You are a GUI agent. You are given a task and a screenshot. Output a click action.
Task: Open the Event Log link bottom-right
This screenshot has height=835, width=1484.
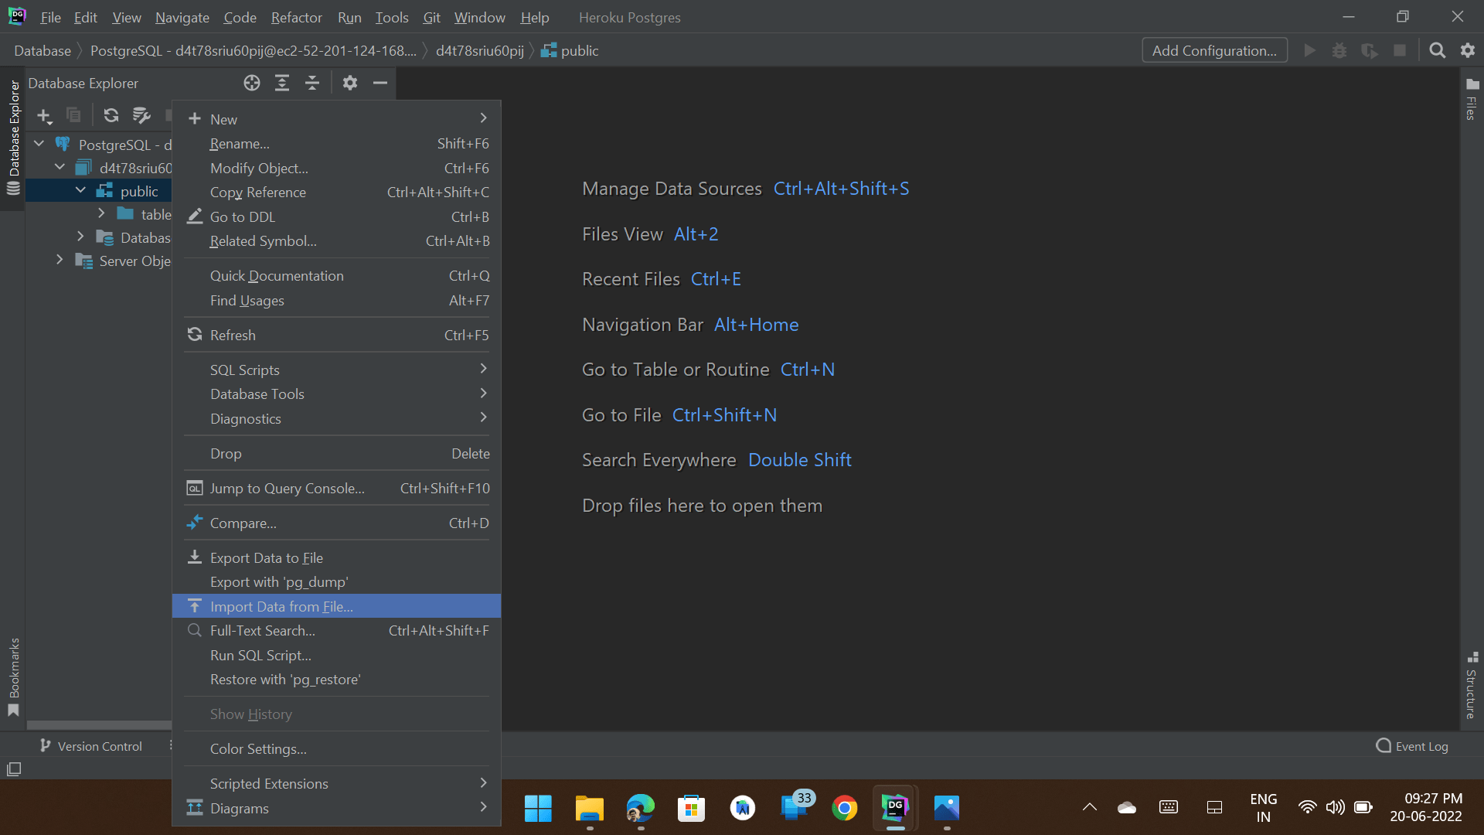pyautogui.click(x=1421, y=745)
